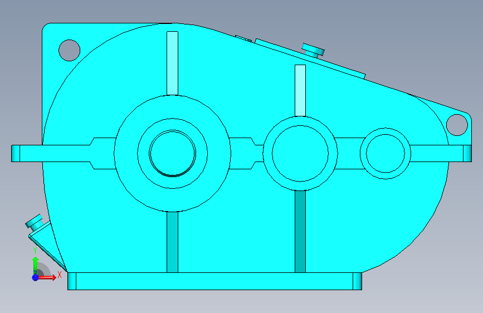This screenshot has height=313, width=483.
Task: Select the middle shaft bore face
Action: 300,153
